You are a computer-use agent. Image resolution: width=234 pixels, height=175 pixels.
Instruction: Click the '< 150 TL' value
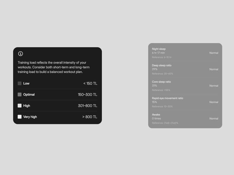click(x=90, y=83)
